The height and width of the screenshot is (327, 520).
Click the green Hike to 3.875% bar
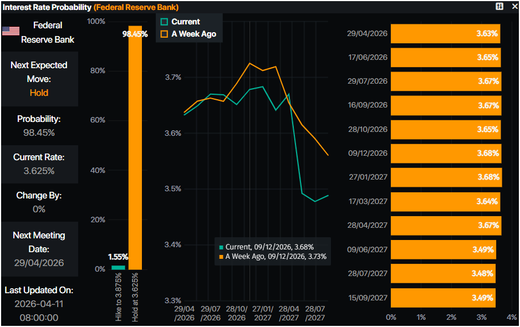point(118,267)
